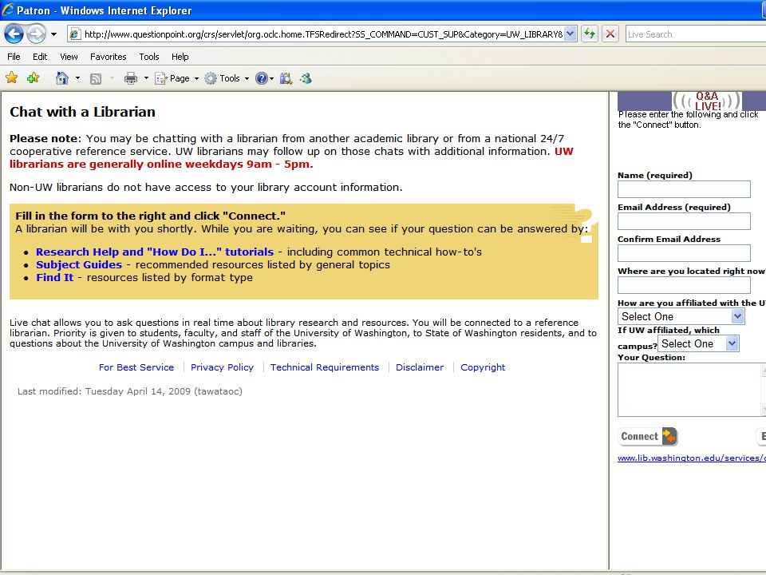Click the Last modified date text
This screenshot has width=766, height=575.
(x=130, y=391)
